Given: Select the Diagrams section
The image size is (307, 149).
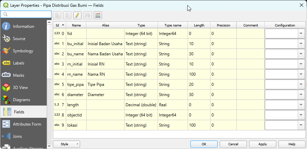Looking at the screenshot, I should tap(21, 100).
